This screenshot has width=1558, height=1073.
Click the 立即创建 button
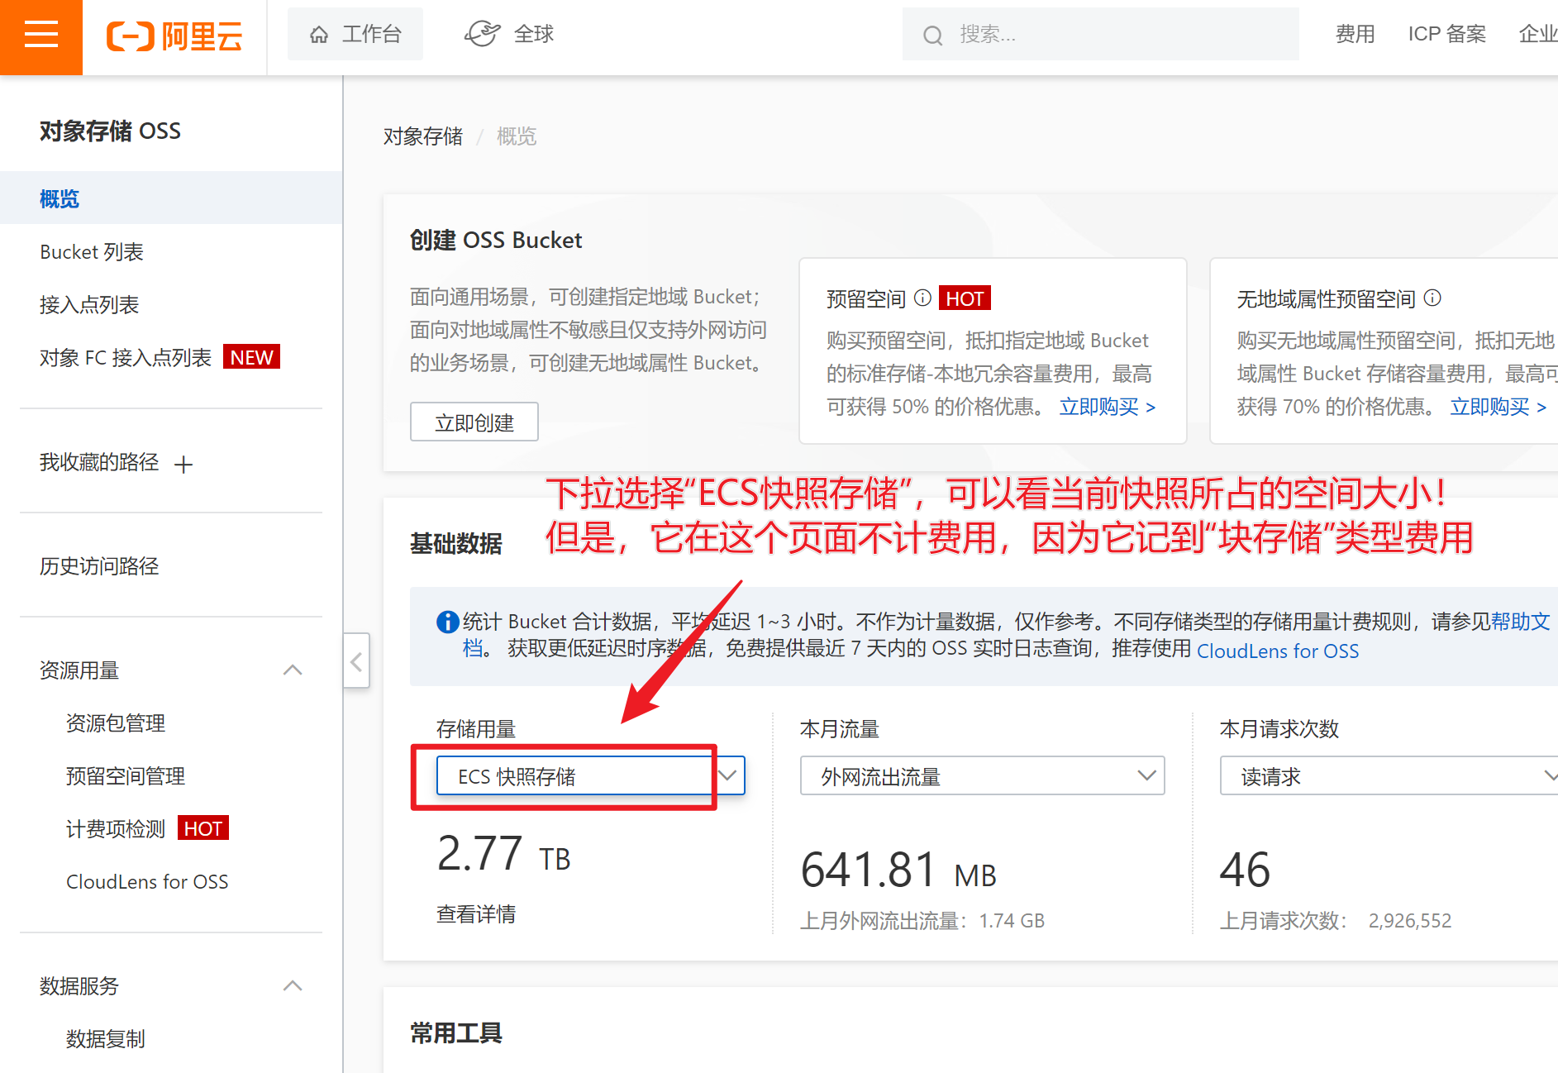point(474,422)
